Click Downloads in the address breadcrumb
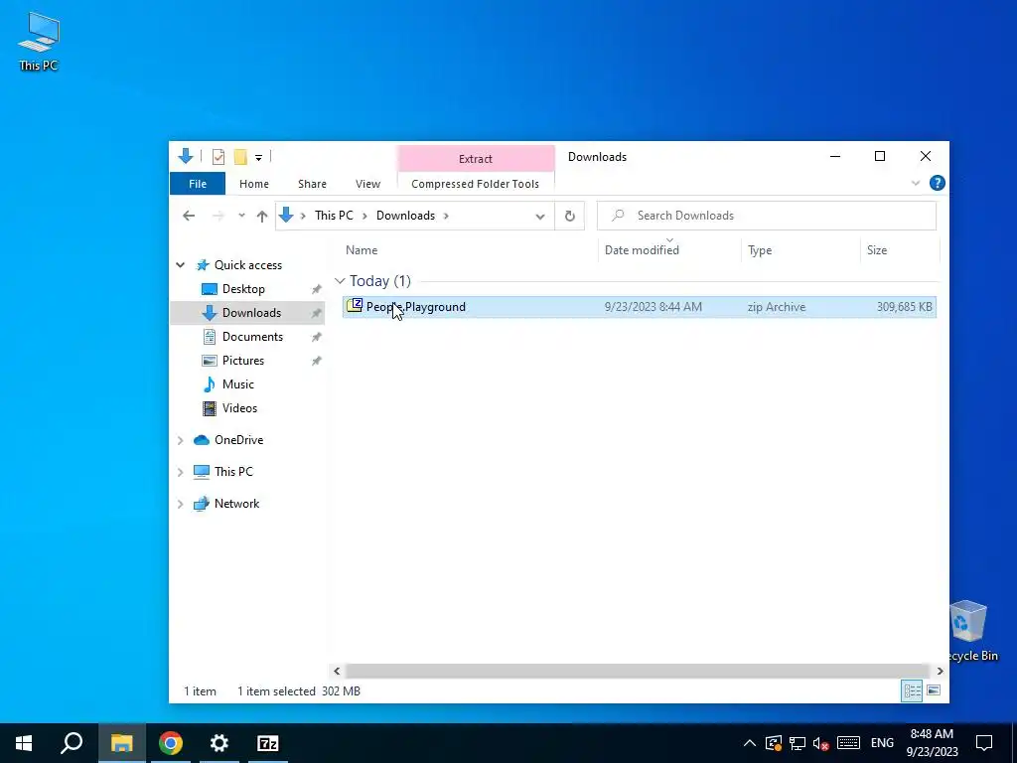1017x763 pixels. click(405, 216)
